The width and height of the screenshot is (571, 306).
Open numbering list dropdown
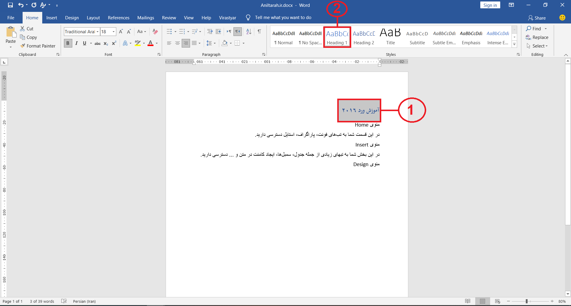click(x=188, y=31)
